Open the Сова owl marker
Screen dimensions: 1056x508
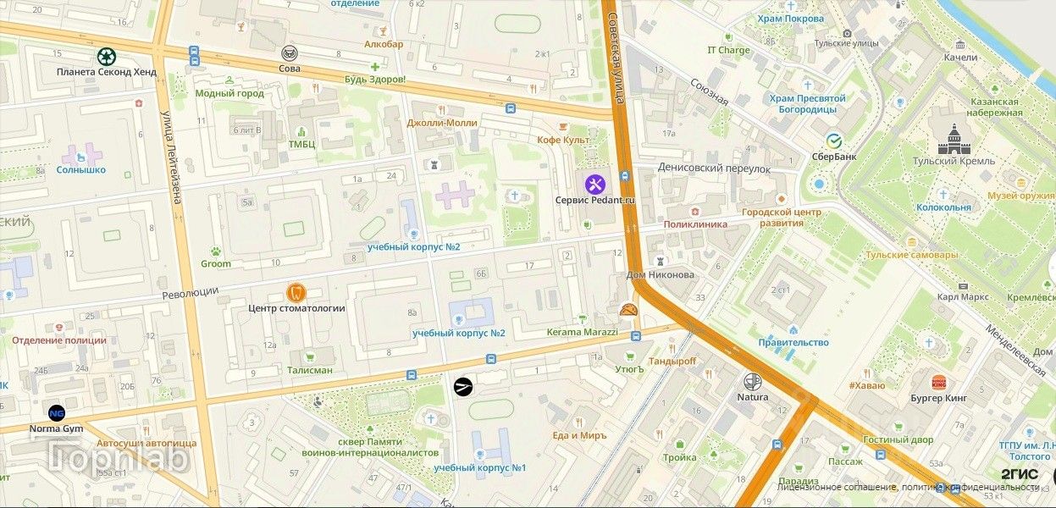click(290, 53)
